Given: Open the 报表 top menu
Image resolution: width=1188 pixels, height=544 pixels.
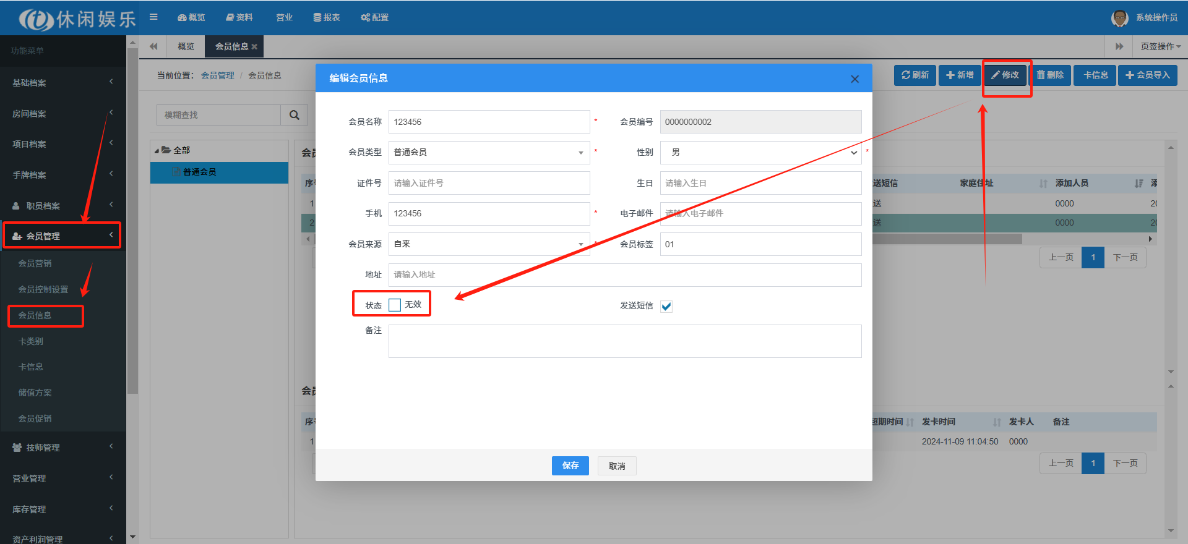Looking at the screenshot, I should (x=327, y=17).
